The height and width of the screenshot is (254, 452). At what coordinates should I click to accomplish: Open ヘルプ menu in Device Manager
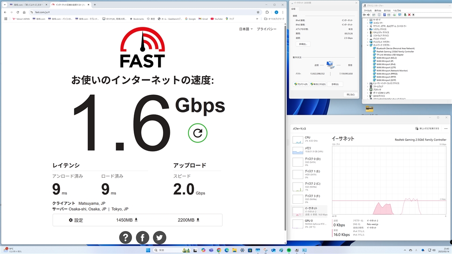397,11
